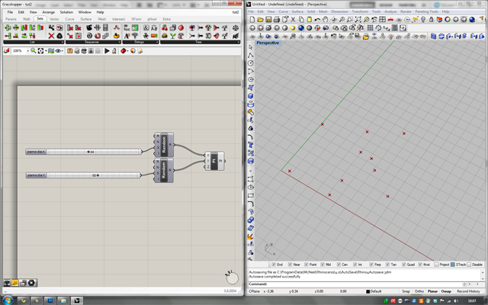The image size is (488, 305).
Task: Click the padlock Lock icon in Rhino toolbar
Action: (431, 20)
